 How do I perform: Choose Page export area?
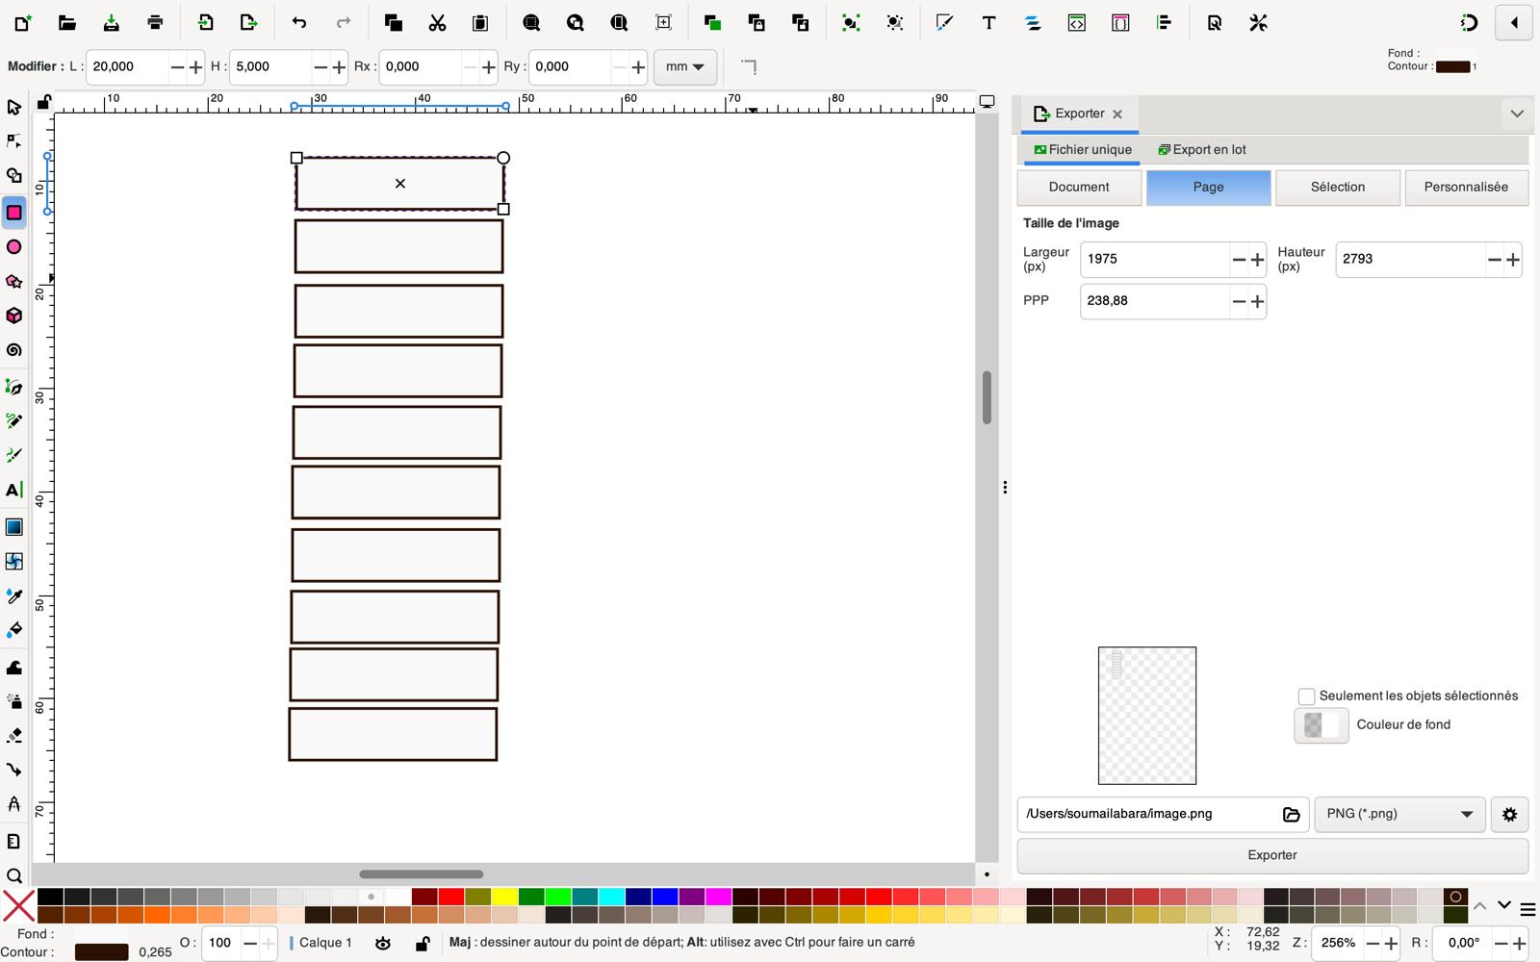(1209, 188)
